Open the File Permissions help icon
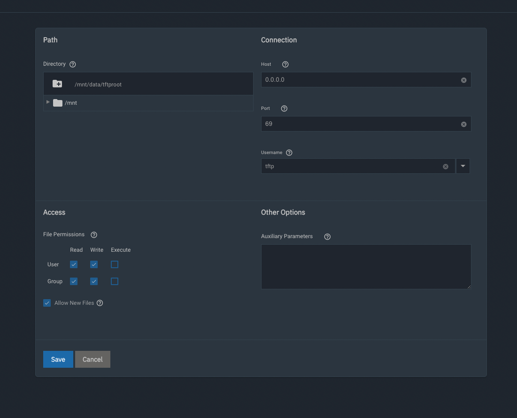 pyautogui.click(x=93, y=235)
